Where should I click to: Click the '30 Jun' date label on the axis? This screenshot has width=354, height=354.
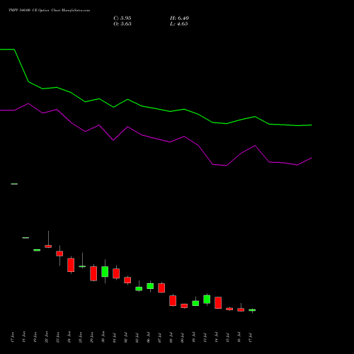pyautogui.click(x=103, y=337)
